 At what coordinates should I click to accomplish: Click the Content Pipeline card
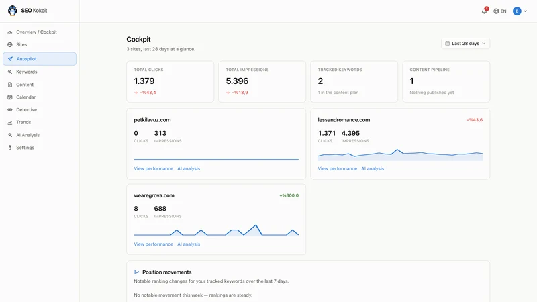click(x=446, y=82)
